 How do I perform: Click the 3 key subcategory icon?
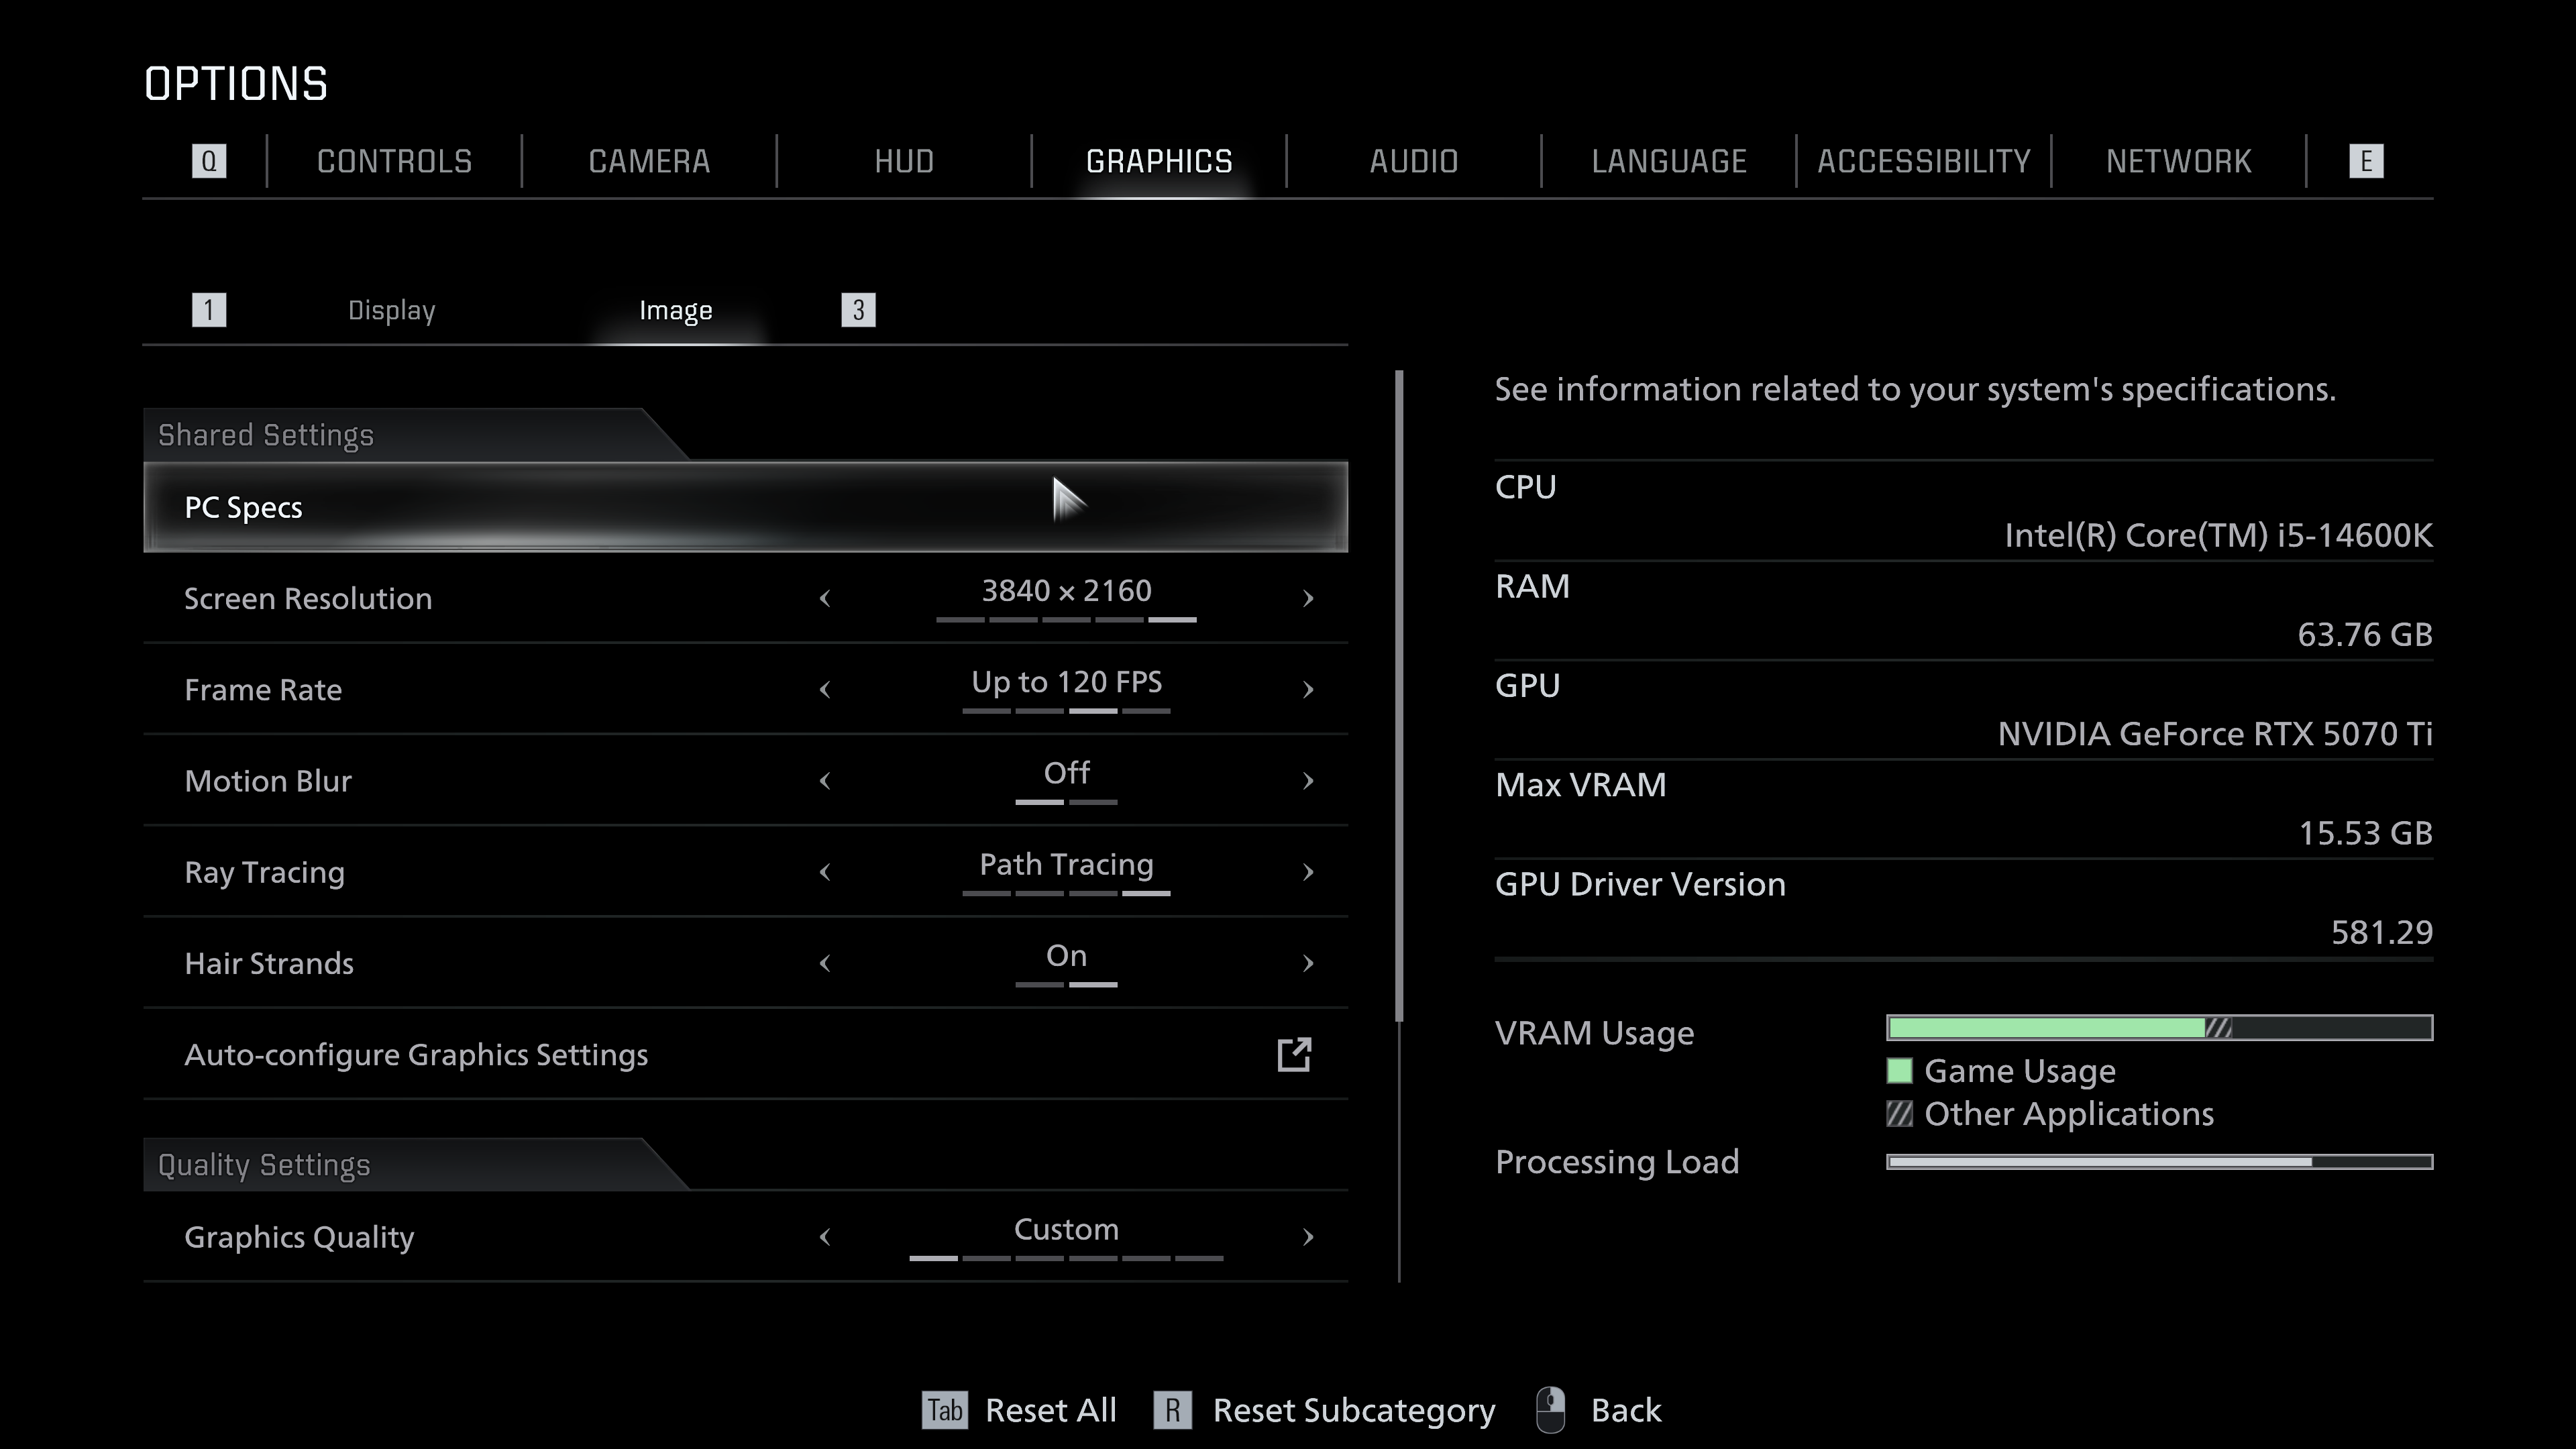click(x=858, y=310)
